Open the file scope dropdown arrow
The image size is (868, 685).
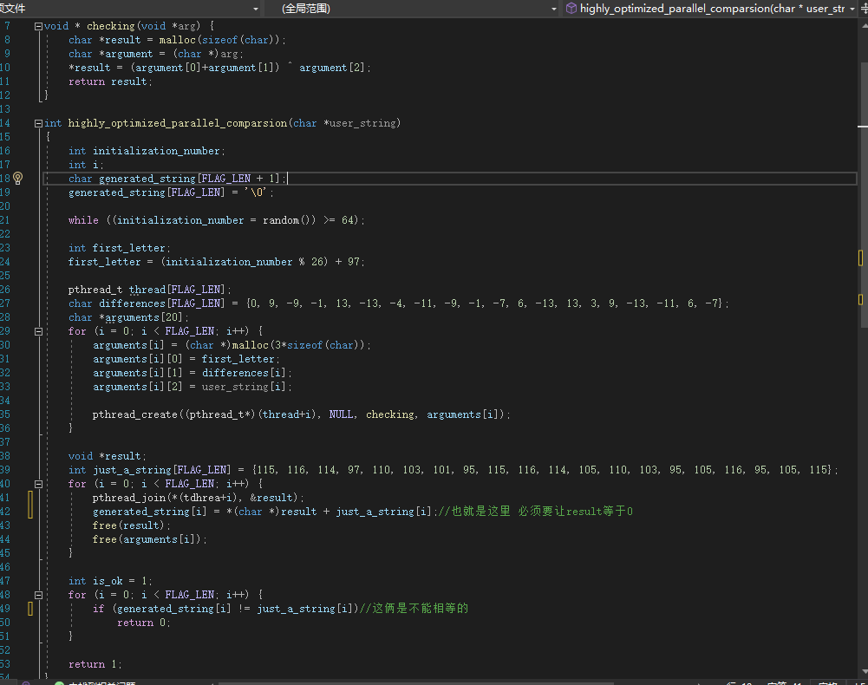pos(255,8)
